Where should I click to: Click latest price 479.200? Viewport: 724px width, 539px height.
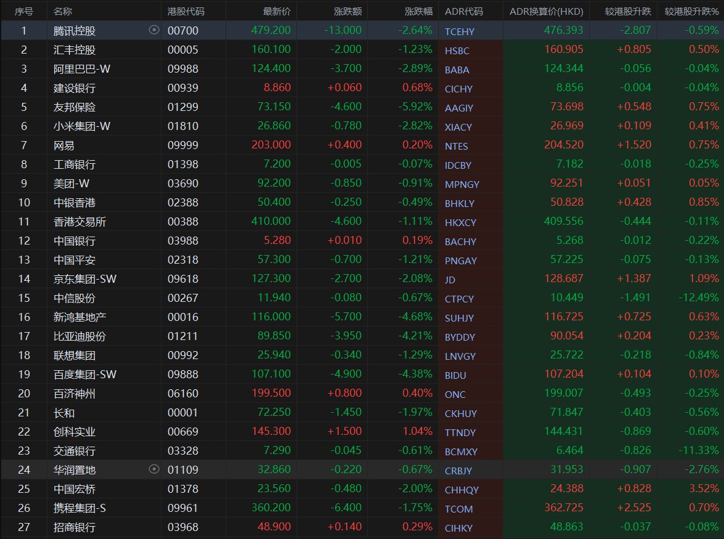[x=271, y=30]
